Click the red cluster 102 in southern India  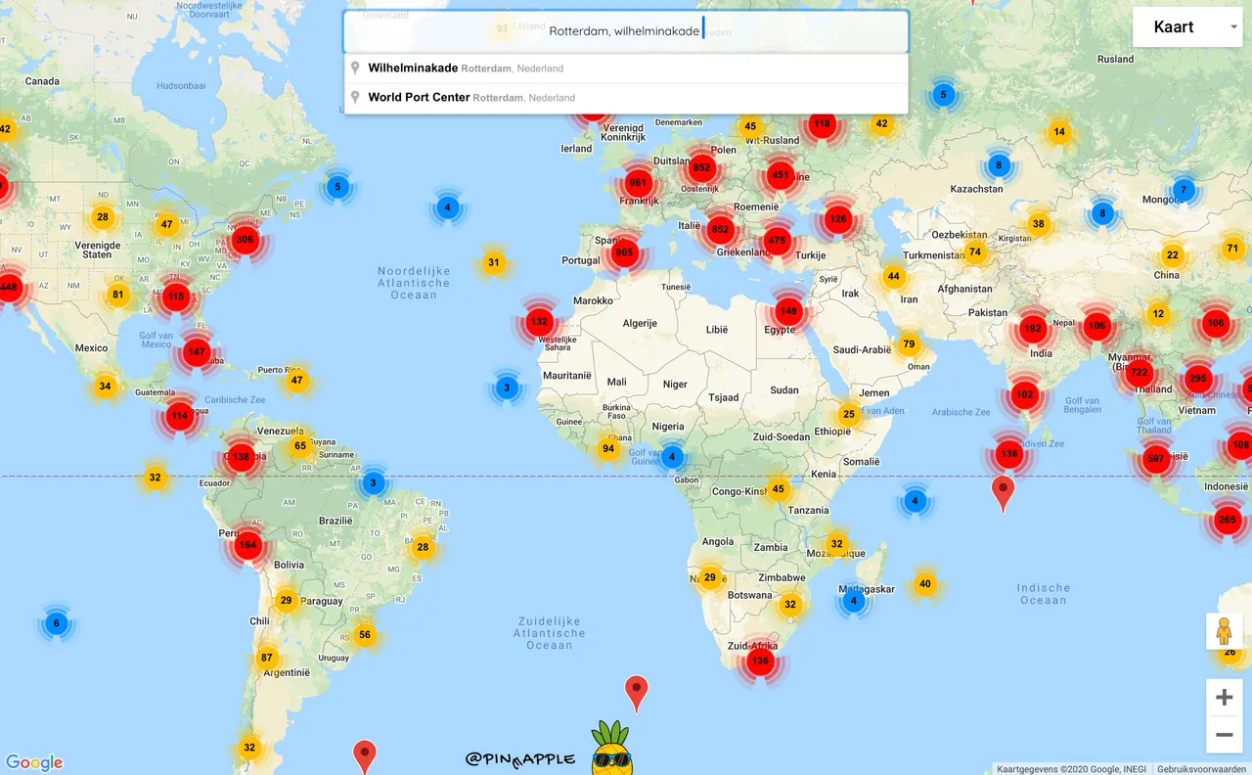(1024, 395)
